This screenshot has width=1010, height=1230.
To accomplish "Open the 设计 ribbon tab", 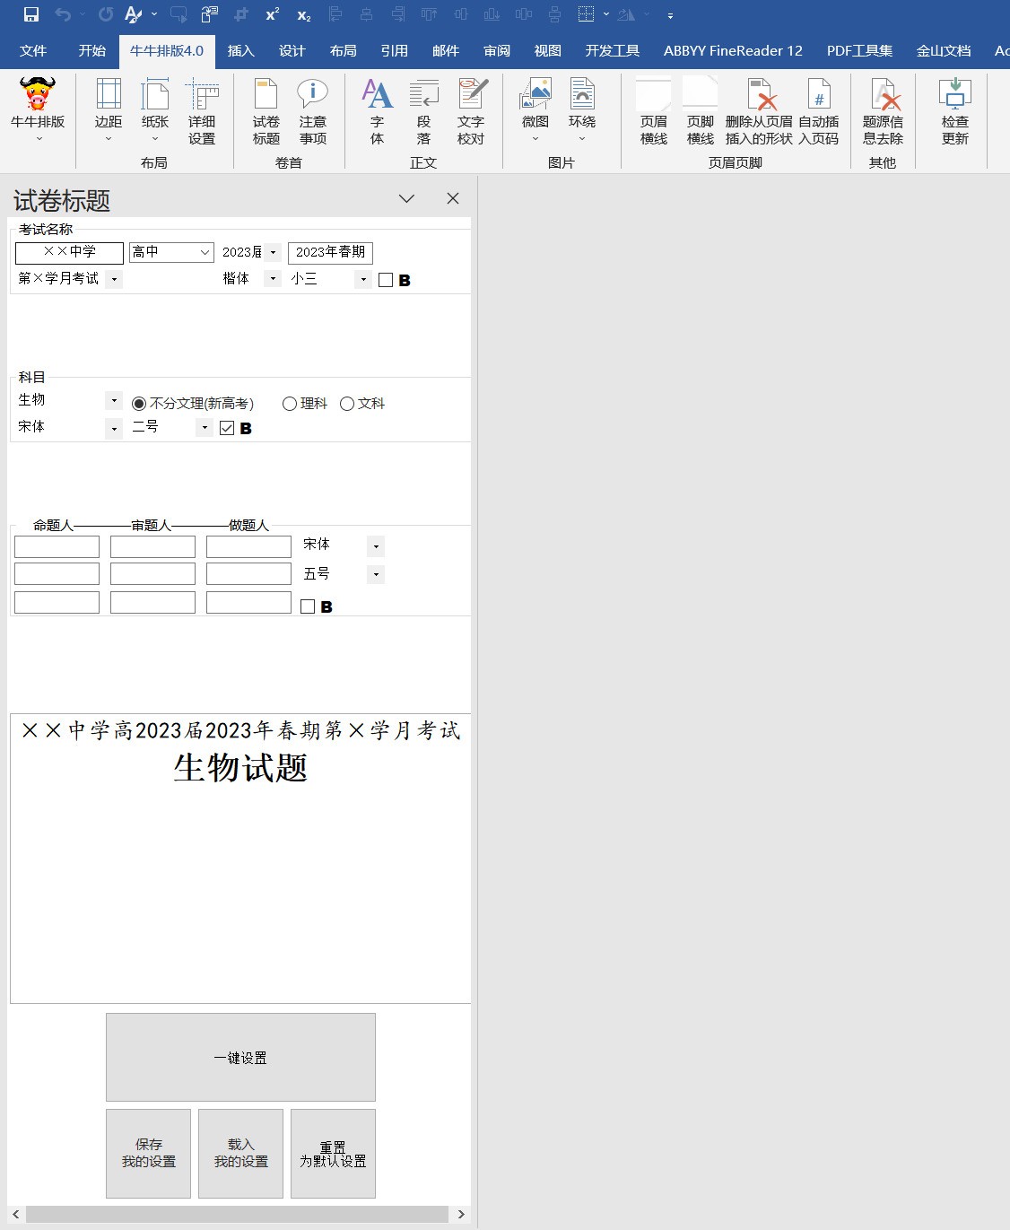I will tap(292, 51).
